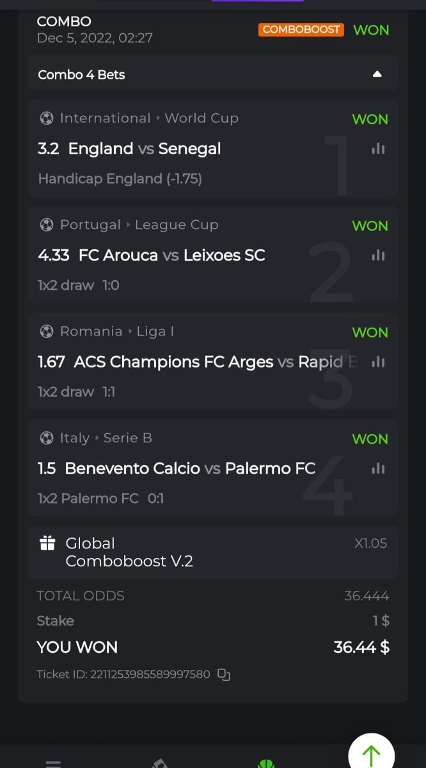Open stats for FC Arouca vs Leixoes
426x768 pixels.
tap(378, 255)
